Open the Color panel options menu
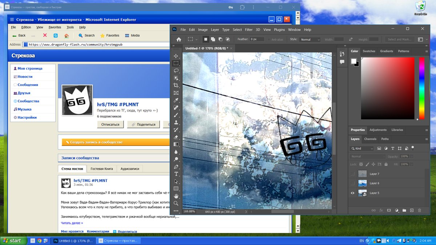Viewport: 436px width, 245px height. (x=427, y=51)
